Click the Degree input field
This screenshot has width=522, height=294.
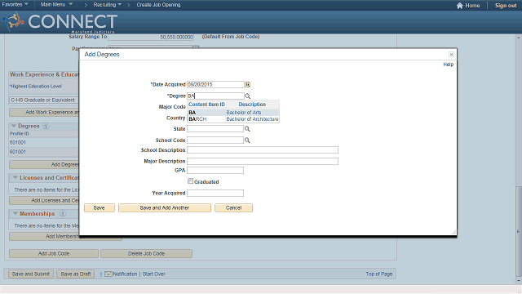215,96
